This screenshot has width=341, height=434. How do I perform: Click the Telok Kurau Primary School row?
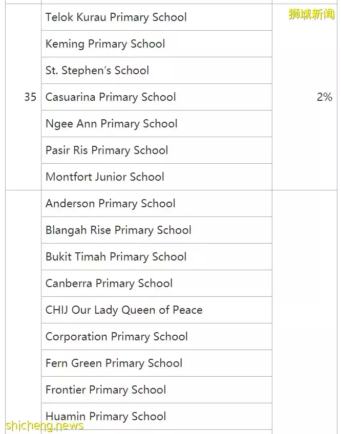coord(116,17)
